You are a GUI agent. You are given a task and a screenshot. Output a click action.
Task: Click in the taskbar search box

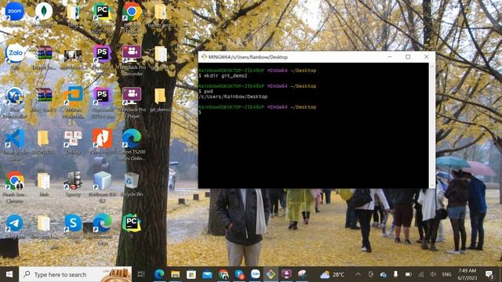[75, 274]
